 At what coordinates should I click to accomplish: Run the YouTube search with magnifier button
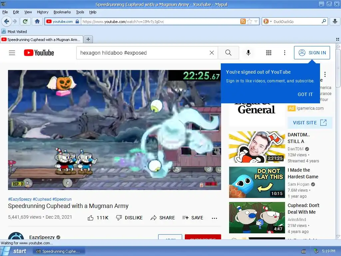pyautogui.click(x=228, y=53)
